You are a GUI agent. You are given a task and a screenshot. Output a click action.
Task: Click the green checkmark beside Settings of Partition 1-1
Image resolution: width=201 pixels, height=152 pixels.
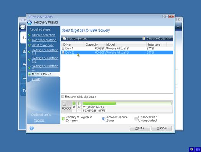(x=30, y=52)
